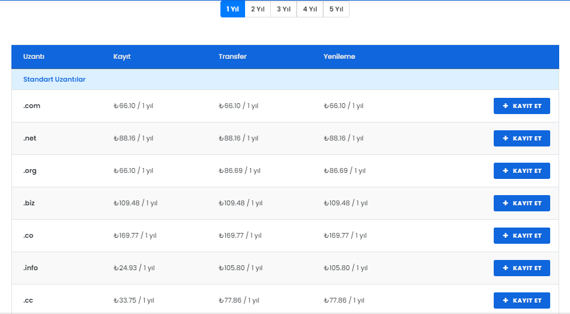Image resolution: width=570 pixels, height=314 pixels.
Task: Choose the 3 Yıl period tab
Action: 283,9
